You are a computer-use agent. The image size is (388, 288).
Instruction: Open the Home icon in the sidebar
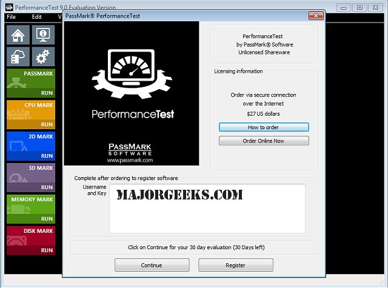(18, 35)
